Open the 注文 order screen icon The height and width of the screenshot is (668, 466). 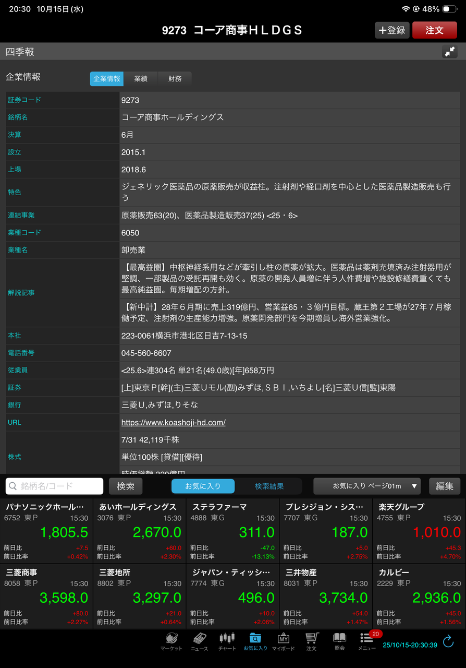tap(311, 641)
